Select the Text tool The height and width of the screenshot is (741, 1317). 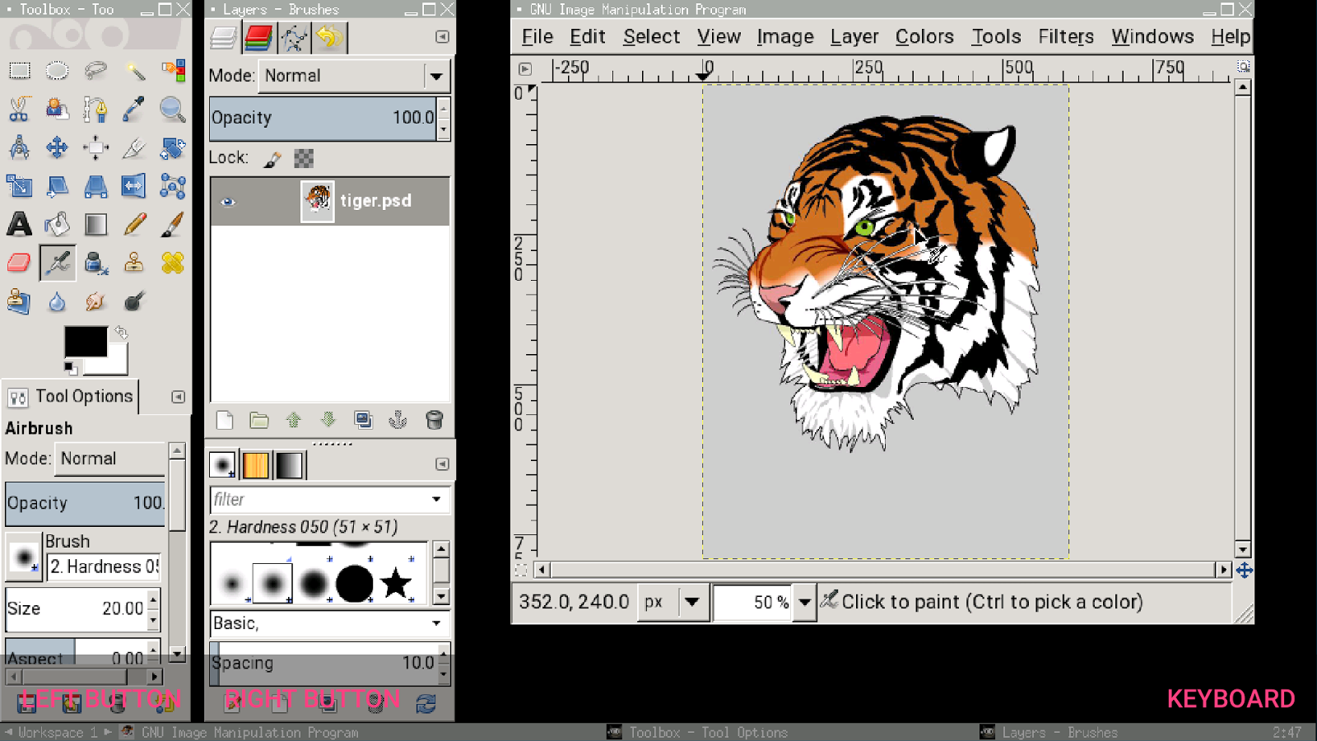(20, 224)
